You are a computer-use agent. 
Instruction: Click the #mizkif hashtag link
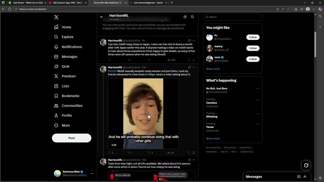(x=112, y=71)
